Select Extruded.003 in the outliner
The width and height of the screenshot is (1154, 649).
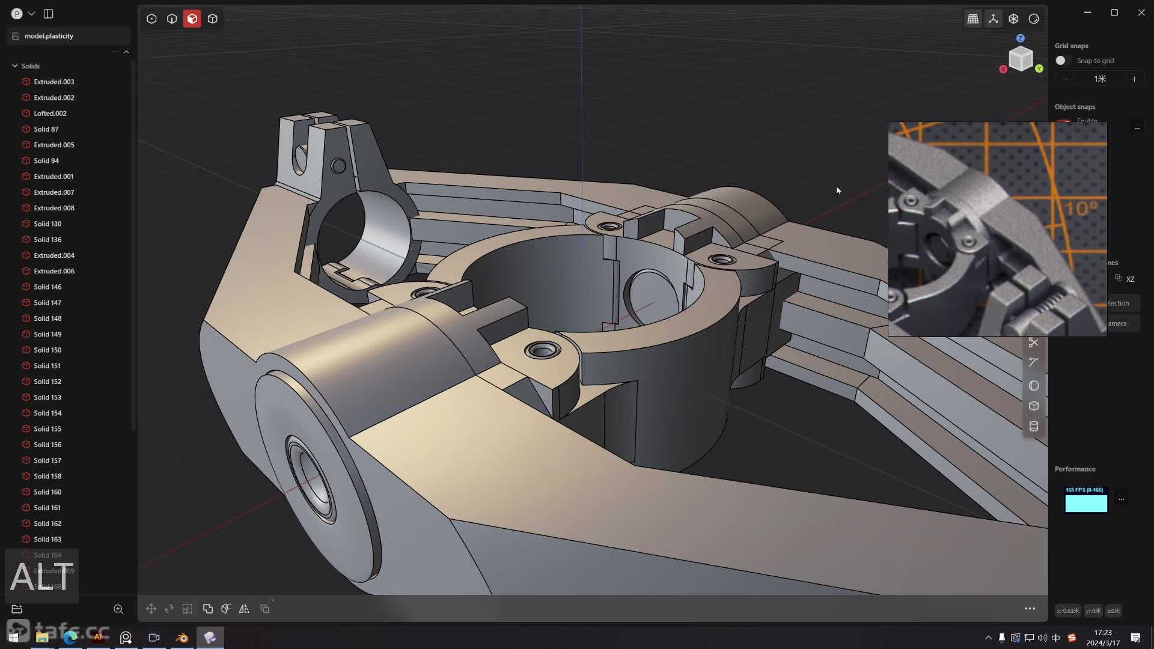click(54, 82)
